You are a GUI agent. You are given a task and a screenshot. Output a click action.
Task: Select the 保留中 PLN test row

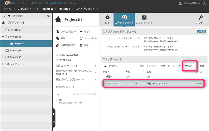pyautogui.click(x=154, y=77)
